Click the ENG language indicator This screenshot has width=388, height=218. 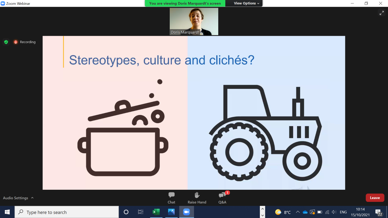pos(343,212)
